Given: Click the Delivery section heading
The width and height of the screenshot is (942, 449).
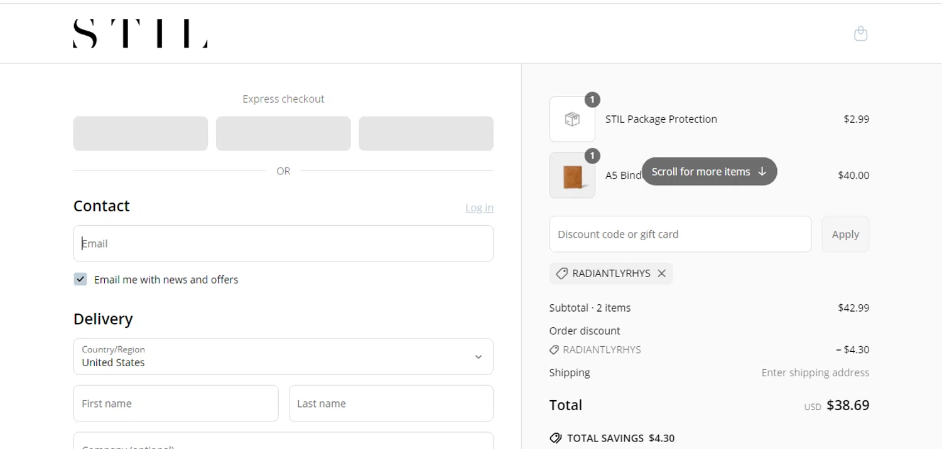Looking at the screenshot, I should 103,319.
